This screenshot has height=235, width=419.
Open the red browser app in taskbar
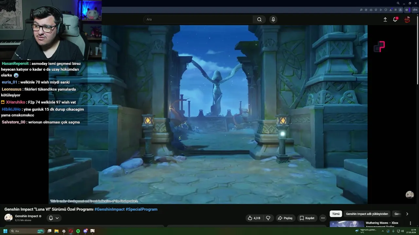71,231
